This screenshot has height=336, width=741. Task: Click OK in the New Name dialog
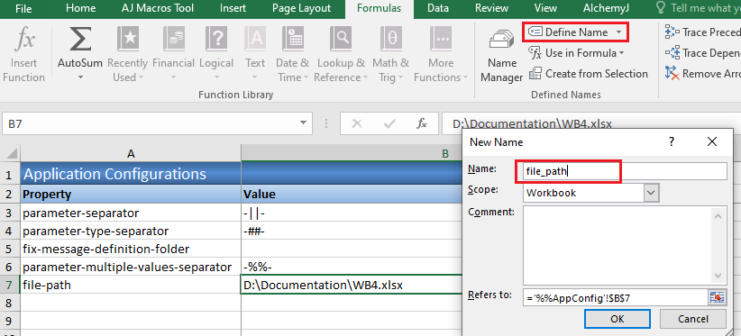pos(617,319)
